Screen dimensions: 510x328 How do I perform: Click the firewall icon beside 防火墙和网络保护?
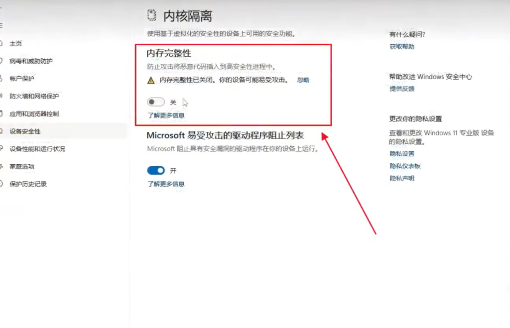pos(2,96)
